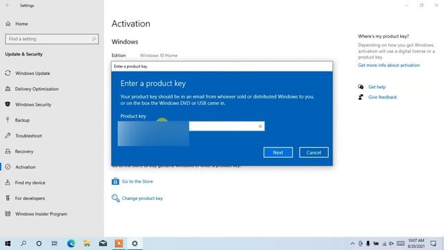444x250 pixels.
Task: Click the Next button in product key dialog
Action: [x=277, y=153]
